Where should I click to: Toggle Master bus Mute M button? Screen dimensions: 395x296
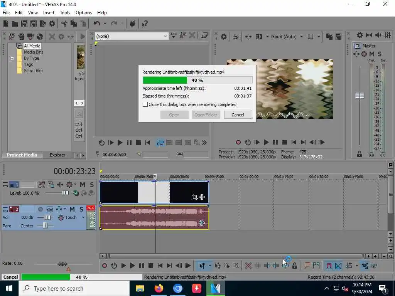(x=371, y=54)
